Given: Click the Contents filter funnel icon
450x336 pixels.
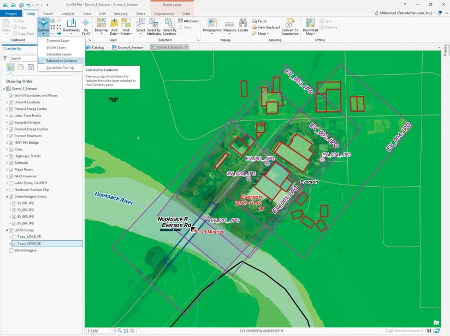Looking at the screenshot, I should coord(5,58).
